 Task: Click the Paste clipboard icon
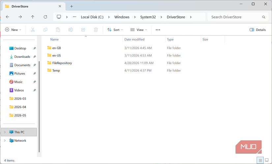pos(58,30)
